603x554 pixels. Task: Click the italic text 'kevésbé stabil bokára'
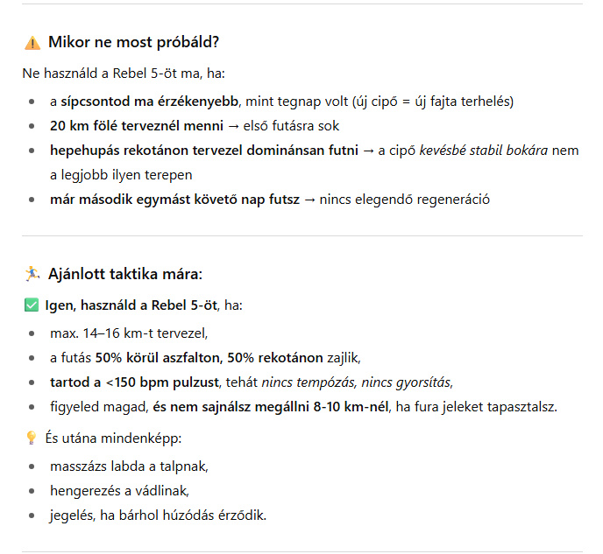(x=484, y=151)
